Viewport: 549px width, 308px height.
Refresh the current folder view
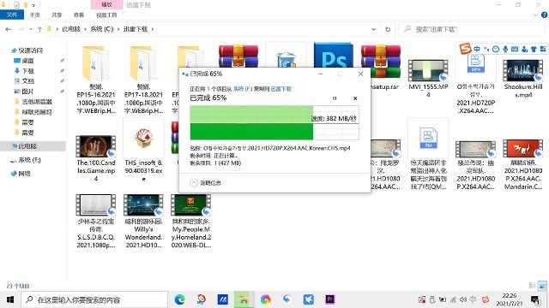click(x=388, y=29)
